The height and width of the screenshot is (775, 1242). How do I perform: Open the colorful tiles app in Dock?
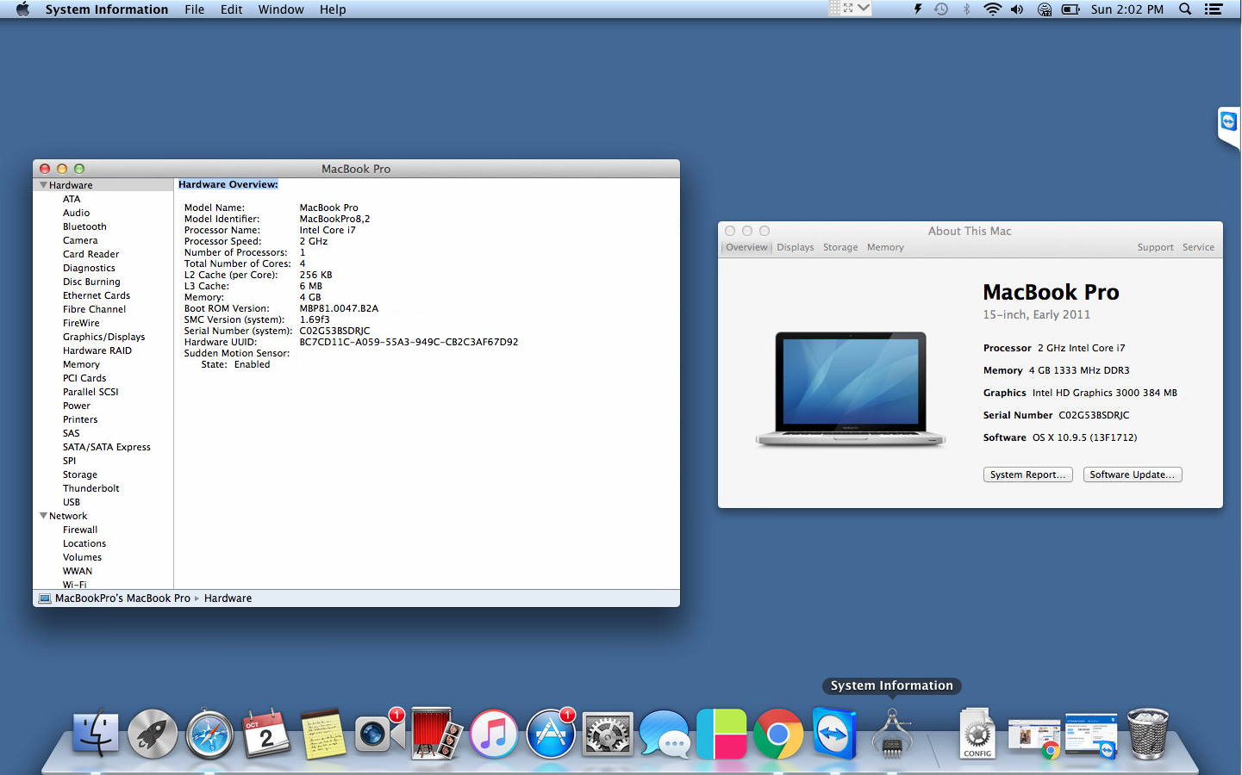[721, 734]
